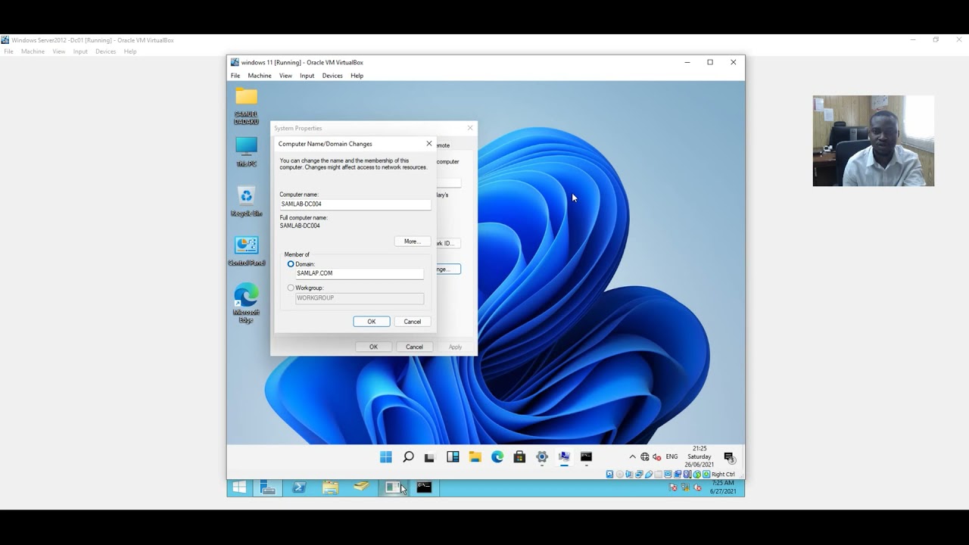Open File Explorer on the Server 2012 taskbar
The height and width of the screenshot is (545, 969).
(330, 487)
